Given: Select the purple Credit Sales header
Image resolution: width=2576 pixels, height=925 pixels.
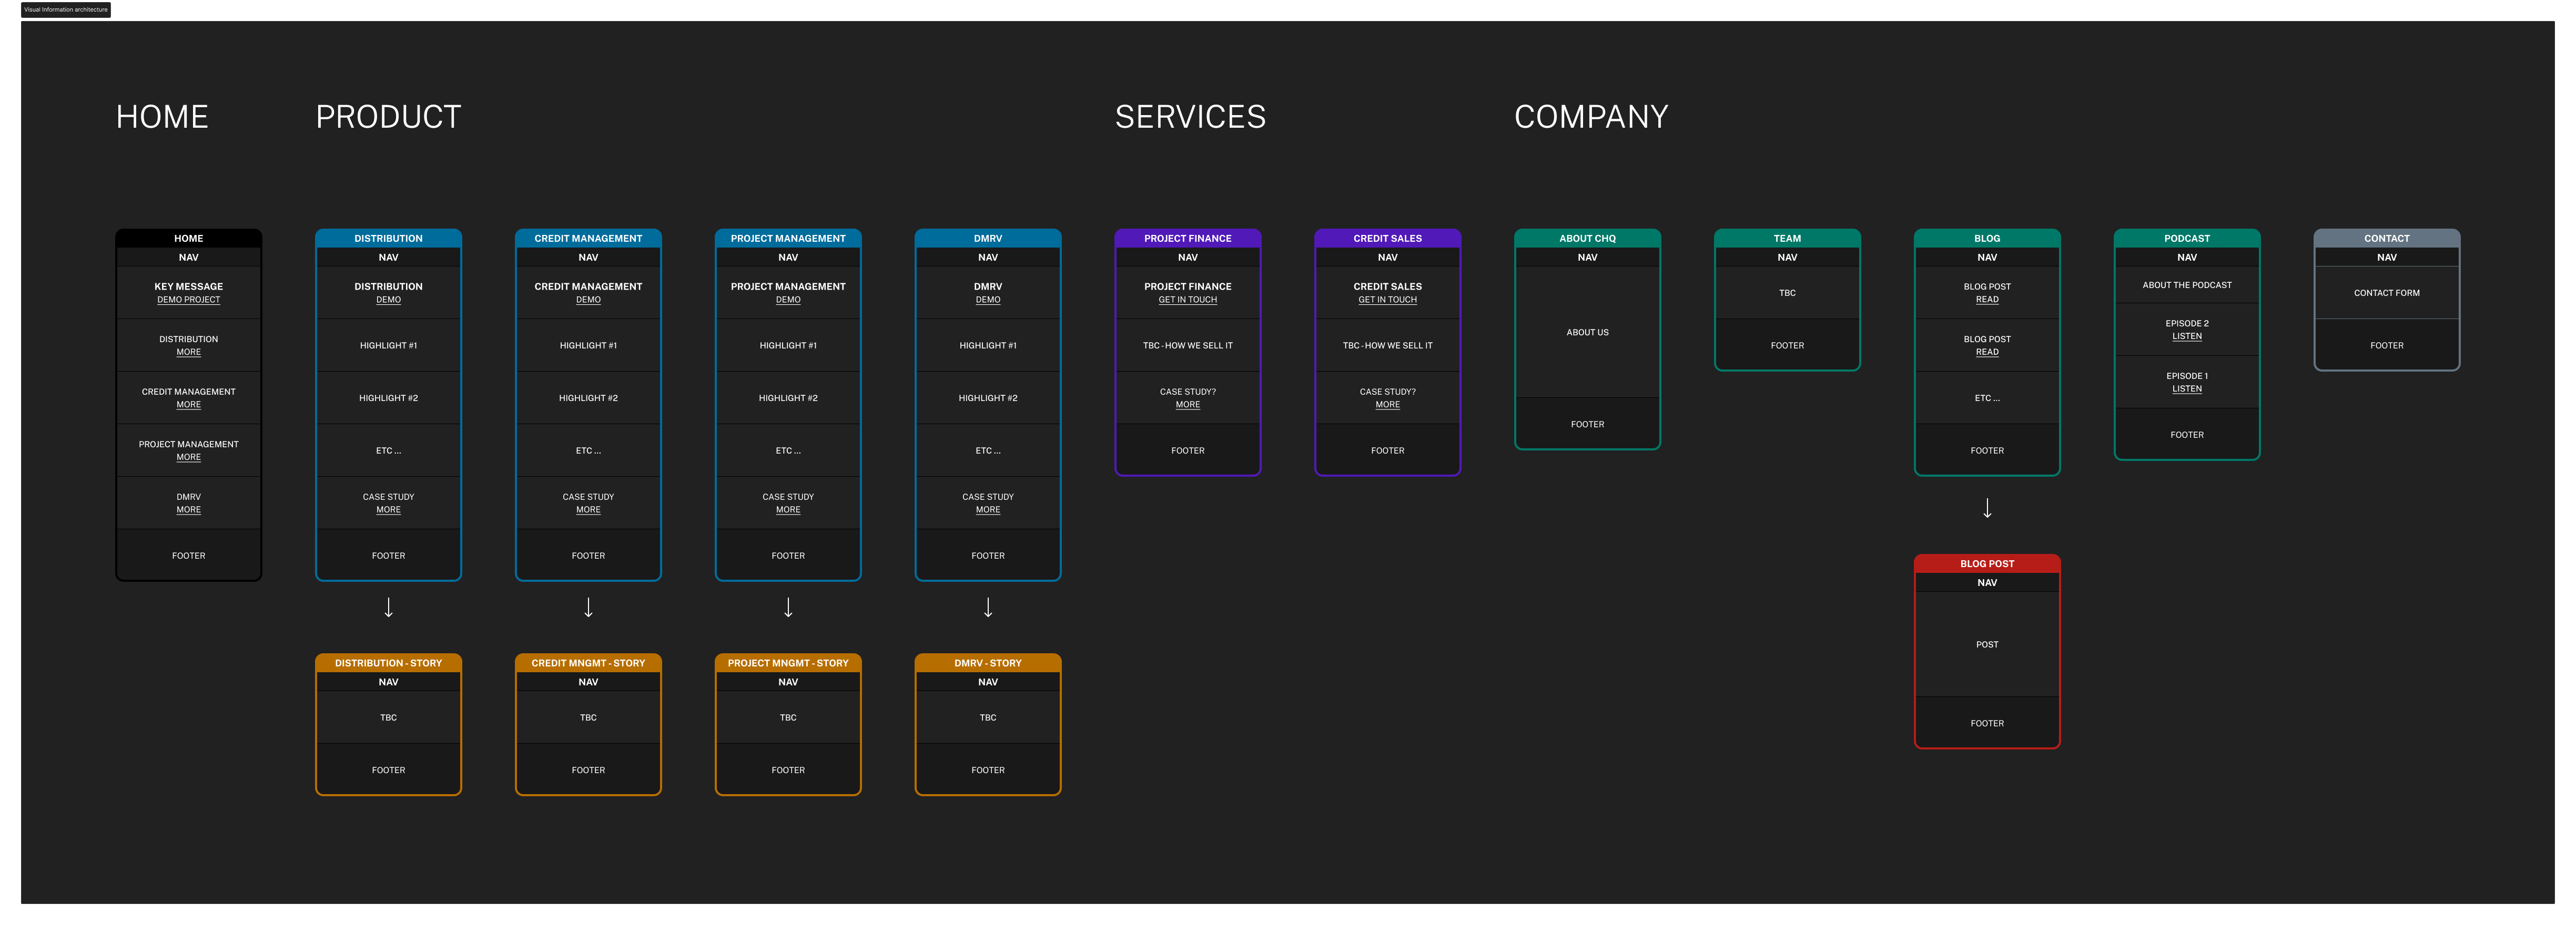Looking at the screenshot, I should click(1387, 239).
